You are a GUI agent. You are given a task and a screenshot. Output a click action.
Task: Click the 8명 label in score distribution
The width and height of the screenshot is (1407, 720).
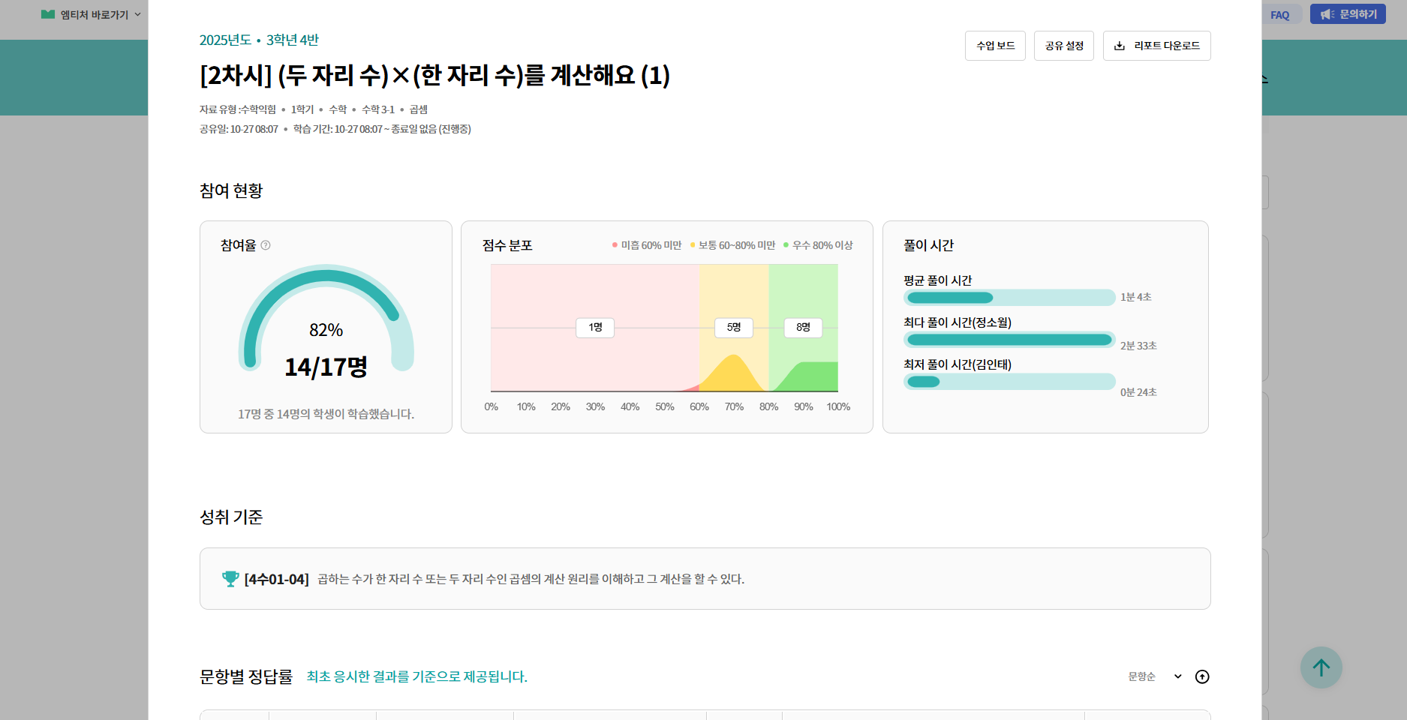[x=803, y=328]
